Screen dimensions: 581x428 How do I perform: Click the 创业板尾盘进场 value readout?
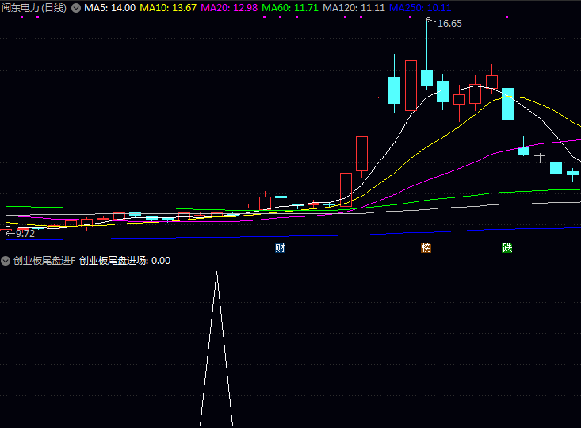point(124,261)
